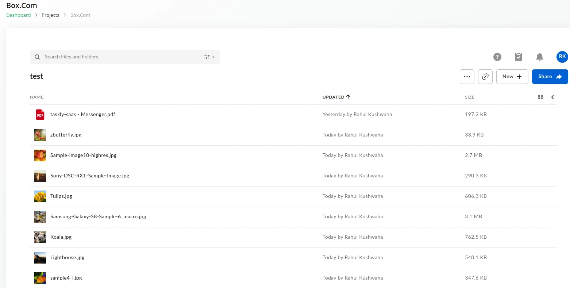Click updated date in Koala.jpg row
The width and height of the screenshot is (570, 288).
(x=353, y=237)
